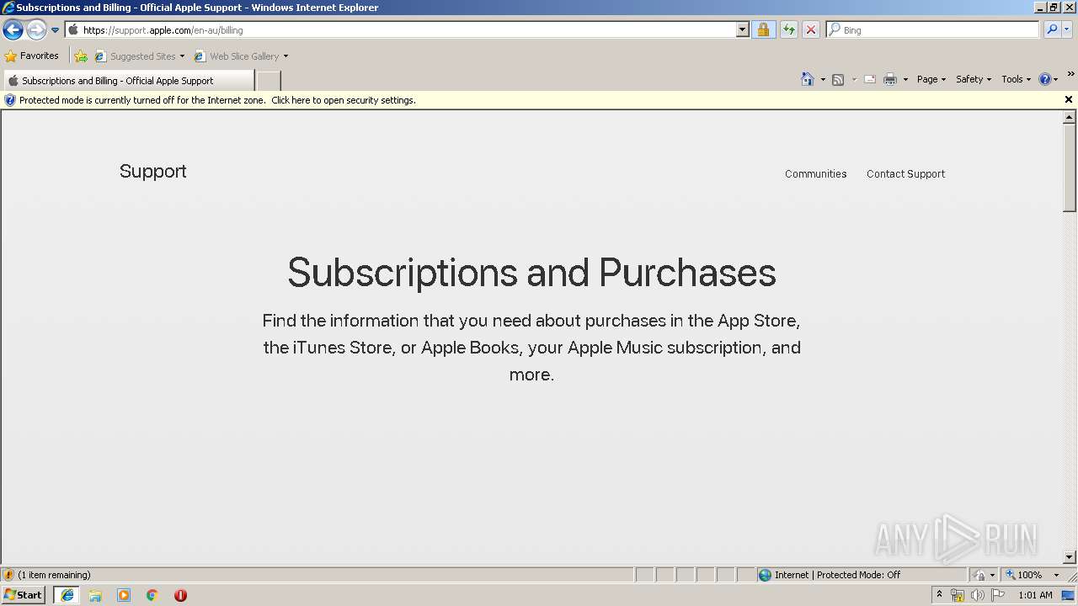Image resolution: width=1078 pixels, height=606 pixels.
Task: Dismiss the information bar with X
Action: (1069, 99)
